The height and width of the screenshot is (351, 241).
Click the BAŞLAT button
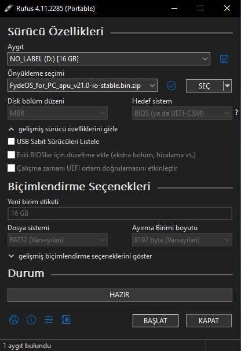tap(155, 320)
